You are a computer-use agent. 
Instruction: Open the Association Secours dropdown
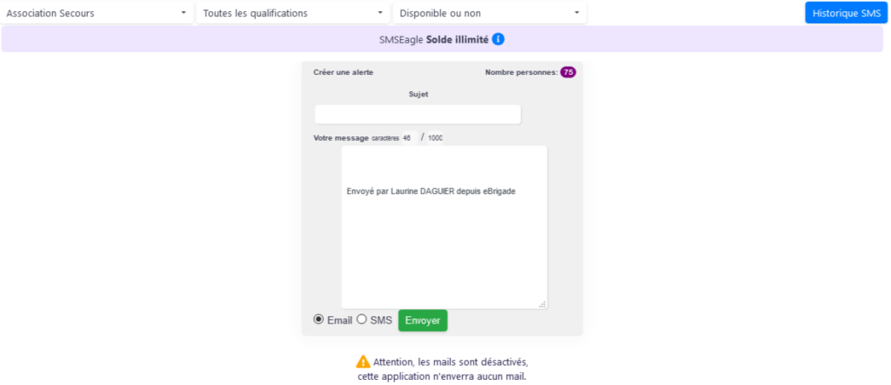click(97, 13)
